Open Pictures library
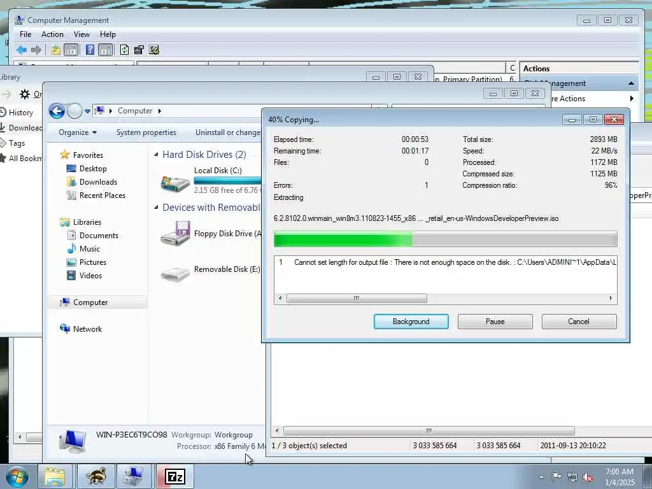Image resolution: width=652 pixels, height=489 pixels. click(x=93, y=262)
